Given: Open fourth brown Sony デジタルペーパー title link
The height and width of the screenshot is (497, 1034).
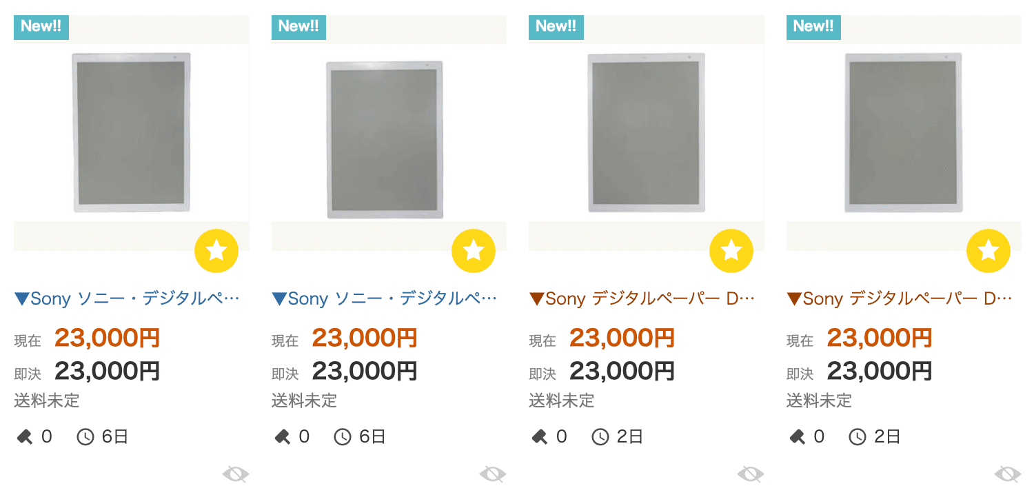Looking at the screenshot, I should coord(900,299).
